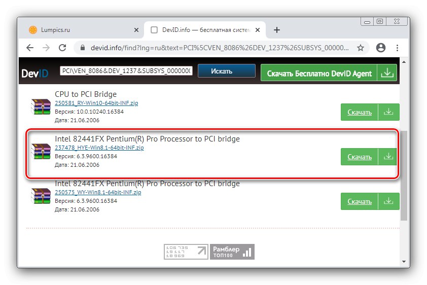Click download arrow icon in 237478_HYE row
The image size is (427, 285).
click(388, 157)
